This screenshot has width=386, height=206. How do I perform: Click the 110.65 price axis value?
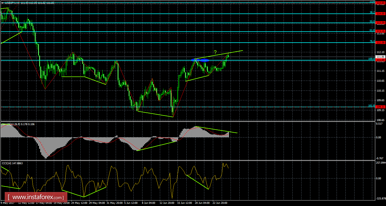(381, 81)
